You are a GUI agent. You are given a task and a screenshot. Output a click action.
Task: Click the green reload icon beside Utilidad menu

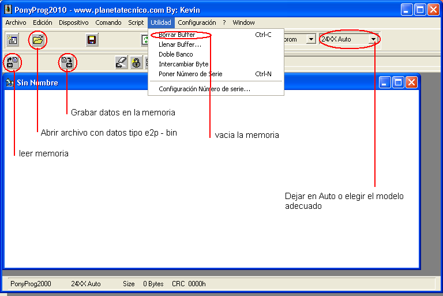[145, 40]
